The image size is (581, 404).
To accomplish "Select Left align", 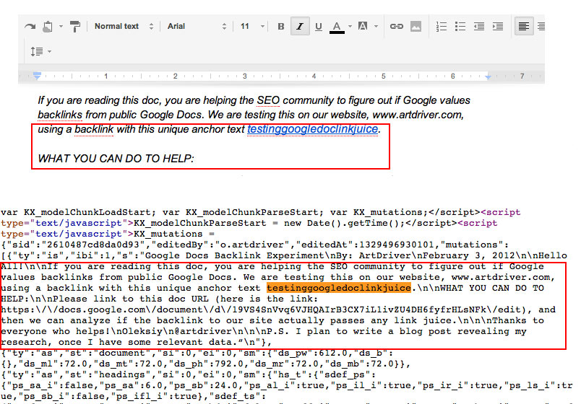I will tap(524, 26).
